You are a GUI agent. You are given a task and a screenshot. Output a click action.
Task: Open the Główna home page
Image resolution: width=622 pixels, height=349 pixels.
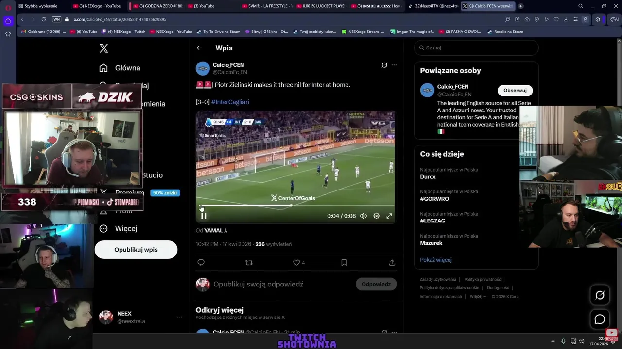point(120,68)
